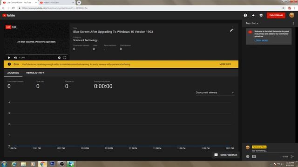Screen dimensions: 298x167
Task: Click the error warning icon
Action: pyautogui.click(x=9, y=64)
